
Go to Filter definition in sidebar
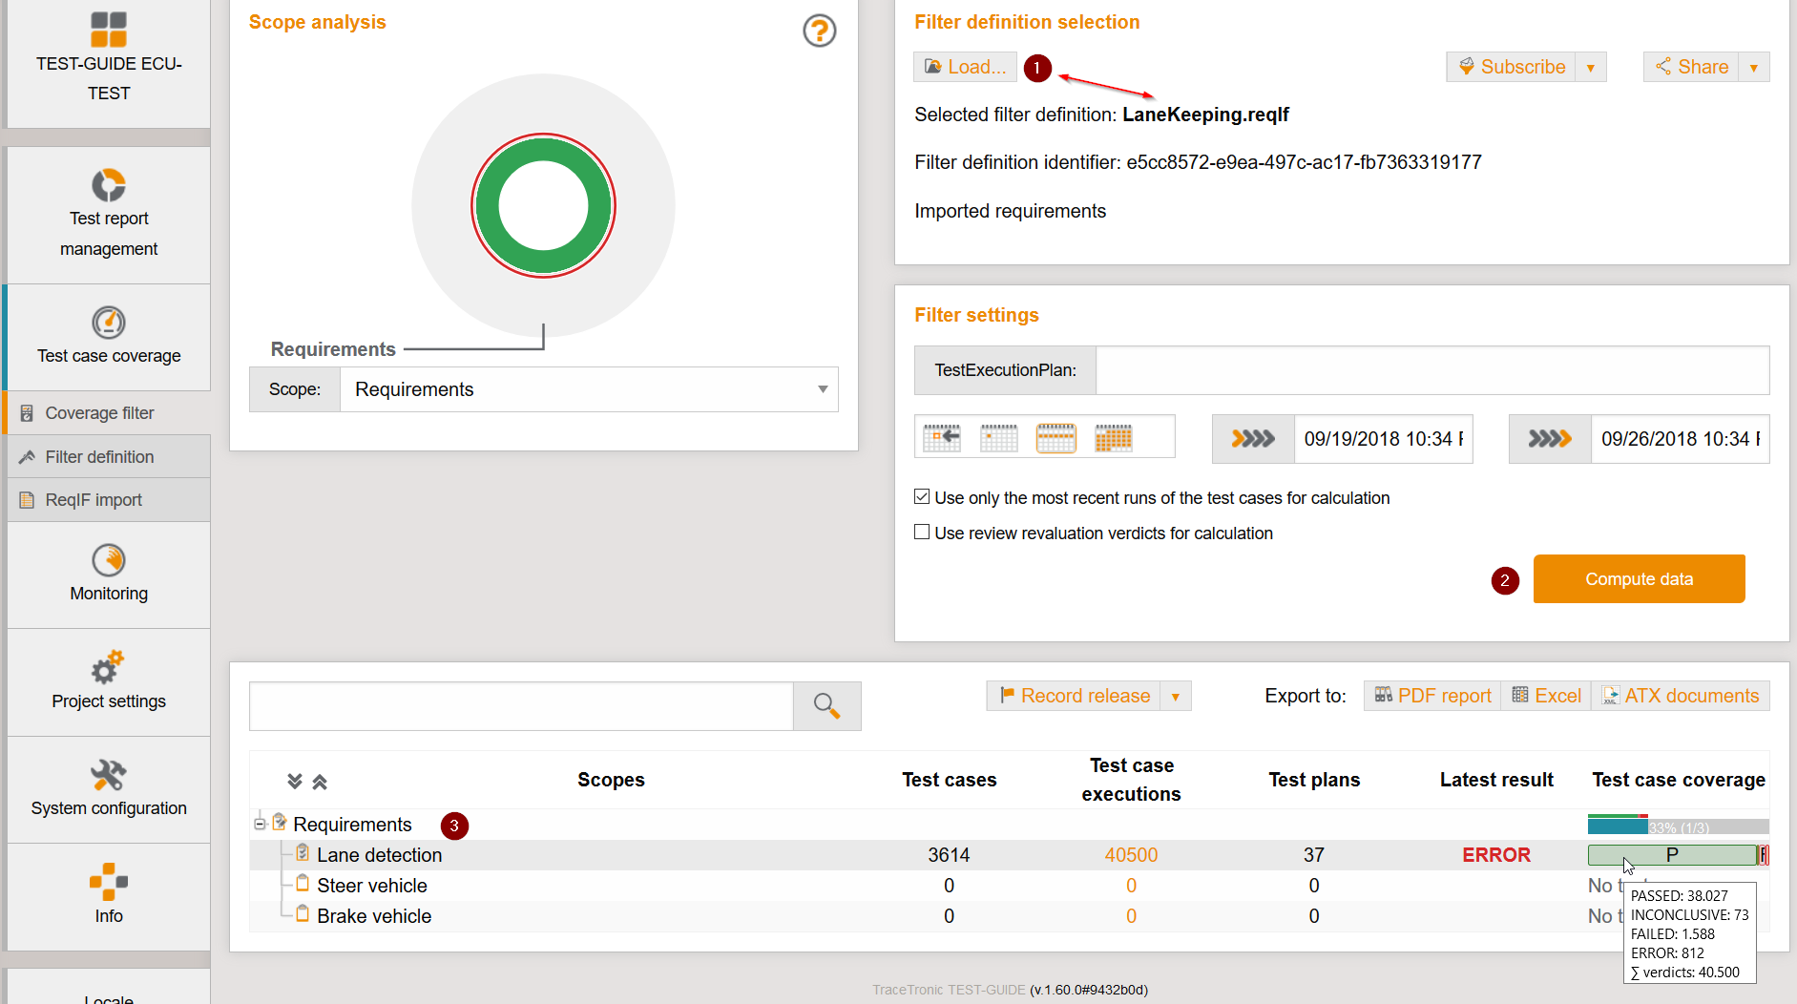tap(99, 457)
